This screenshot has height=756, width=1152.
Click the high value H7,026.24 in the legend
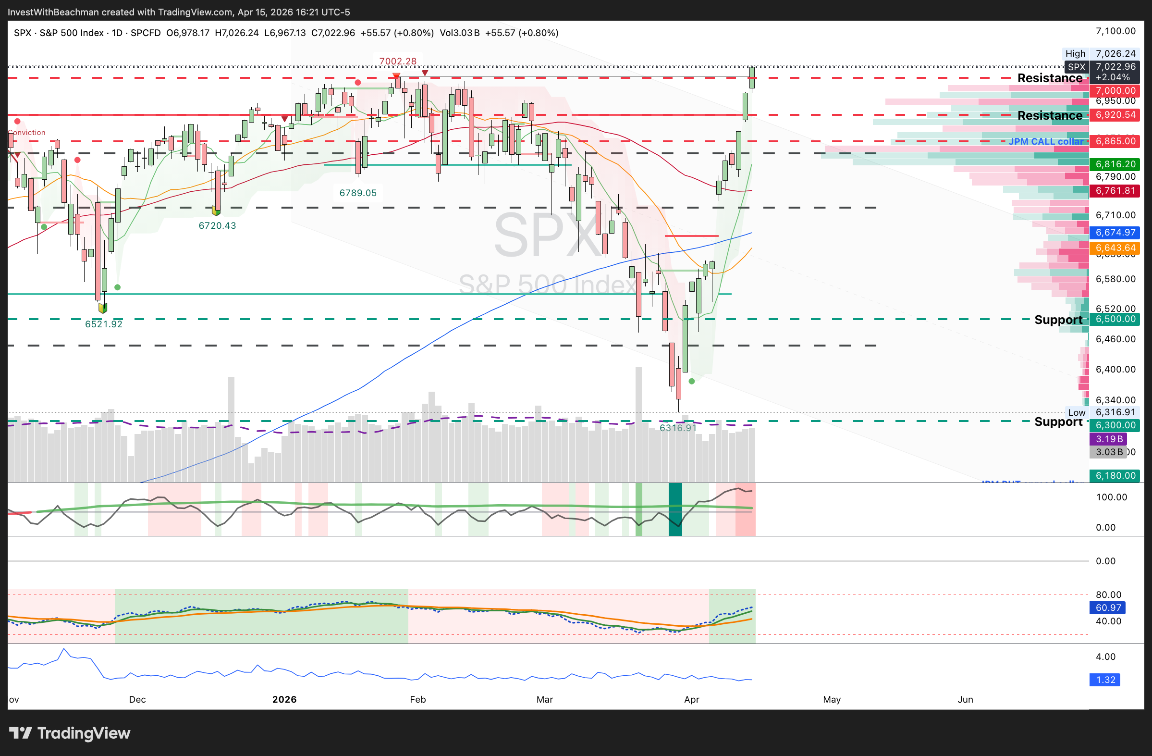[237, 33]
